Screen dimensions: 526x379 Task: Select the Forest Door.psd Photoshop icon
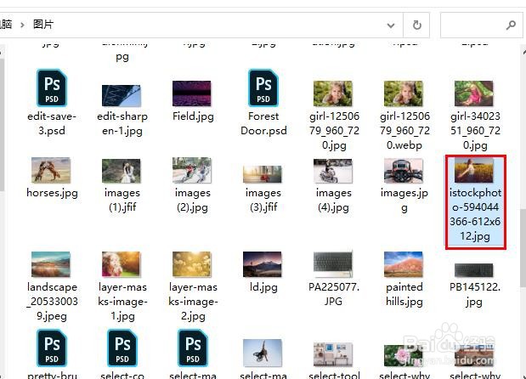point(263,88)
